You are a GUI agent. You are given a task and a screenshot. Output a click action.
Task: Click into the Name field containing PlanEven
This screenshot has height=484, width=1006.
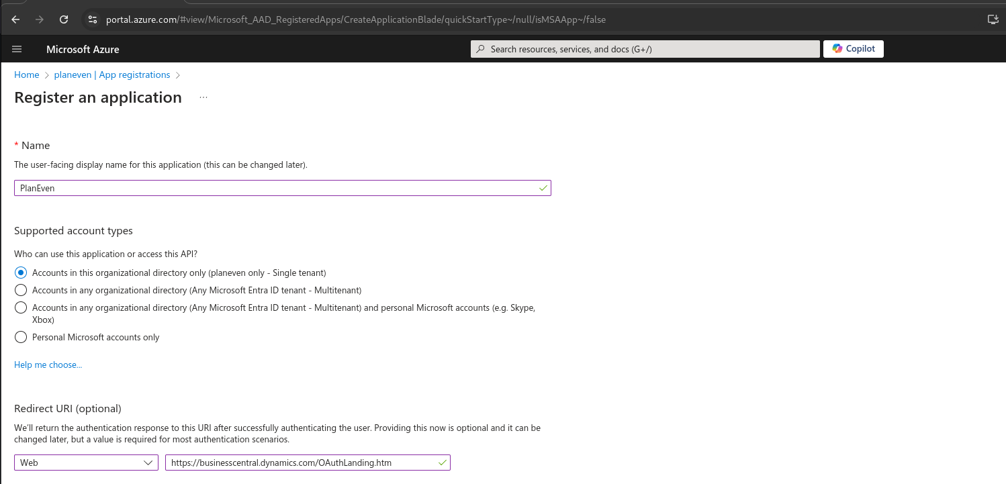pyautogui.click(x=283, y=188)
